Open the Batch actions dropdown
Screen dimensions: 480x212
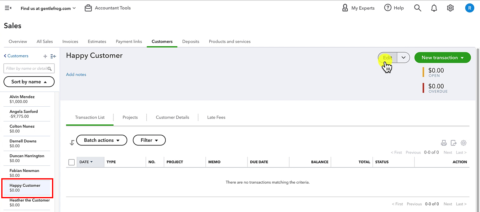pyautogui.click(x=102, y=140)
